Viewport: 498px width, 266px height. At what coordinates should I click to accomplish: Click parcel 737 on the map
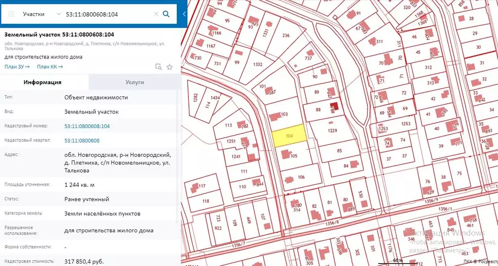coord(308,58)
